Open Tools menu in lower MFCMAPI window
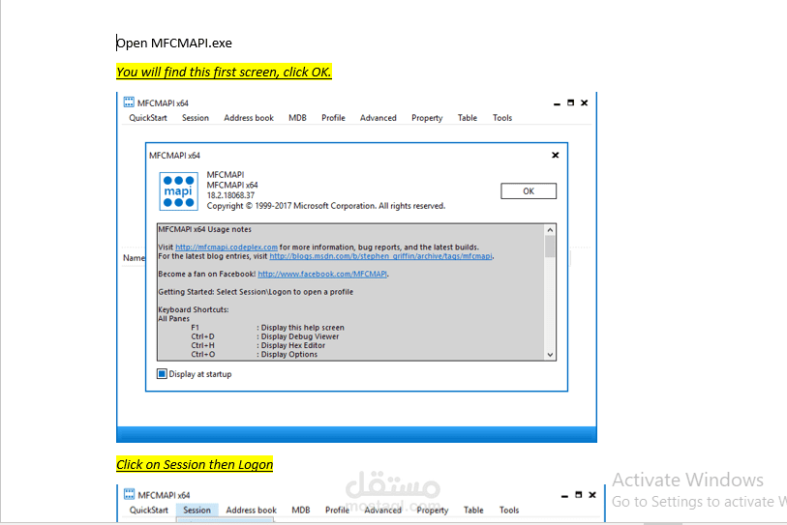Screen dimensions: 787x525 coord(509,510)
